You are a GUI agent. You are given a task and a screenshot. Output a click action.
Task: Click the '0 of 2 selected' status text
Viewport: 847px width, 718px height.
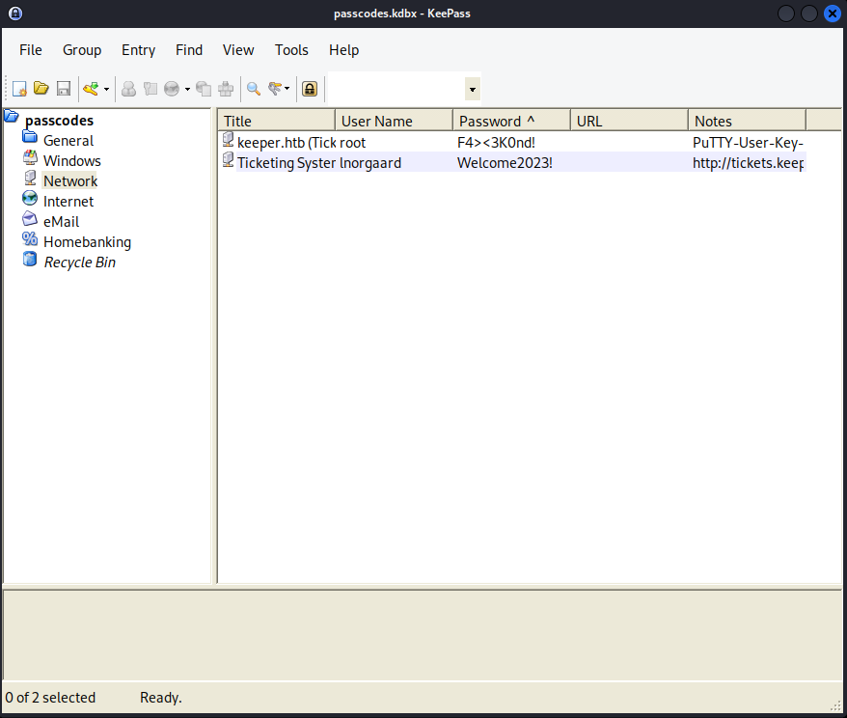point(50,698)
